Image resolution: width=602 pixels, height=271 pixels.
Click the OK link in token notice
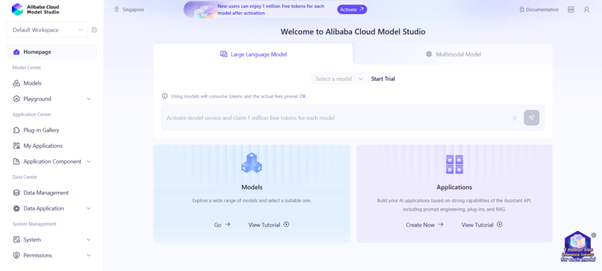(x=303, y=96)
